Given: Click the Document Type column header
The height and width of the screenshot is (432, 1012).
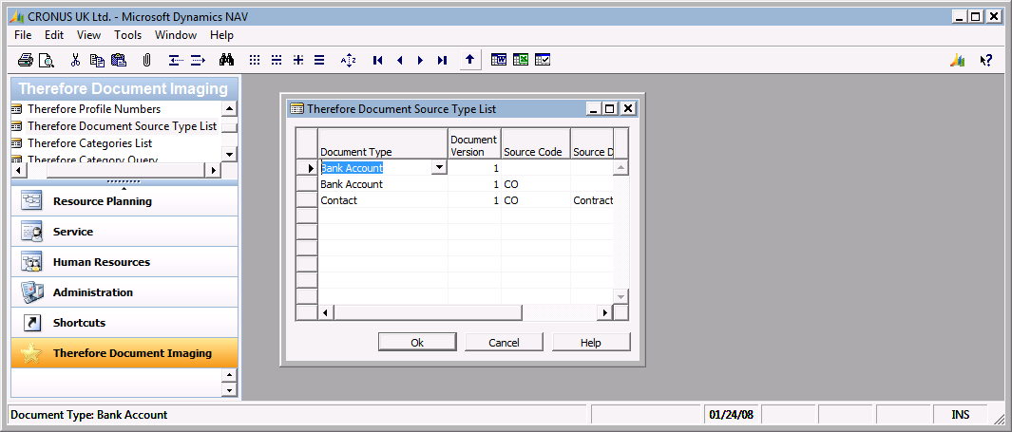Looking at the screenshot, I should [x=383, y=143].
